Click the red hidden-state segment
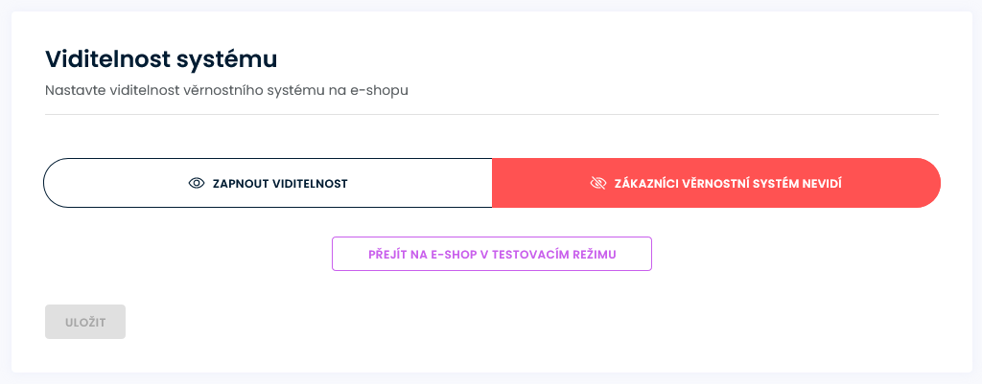982x384 pixels. (715, 183)
